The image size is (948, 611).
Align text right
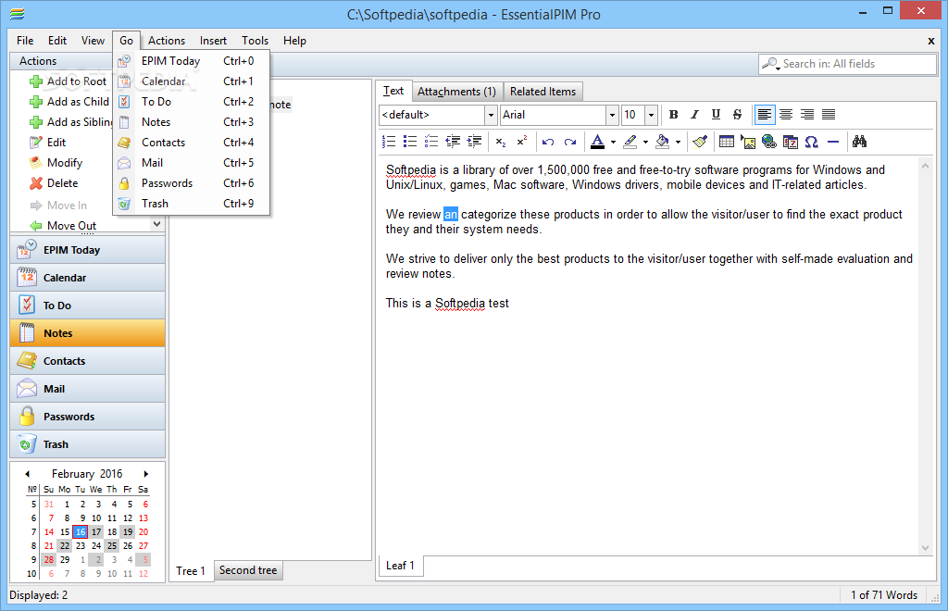(807, 114)
